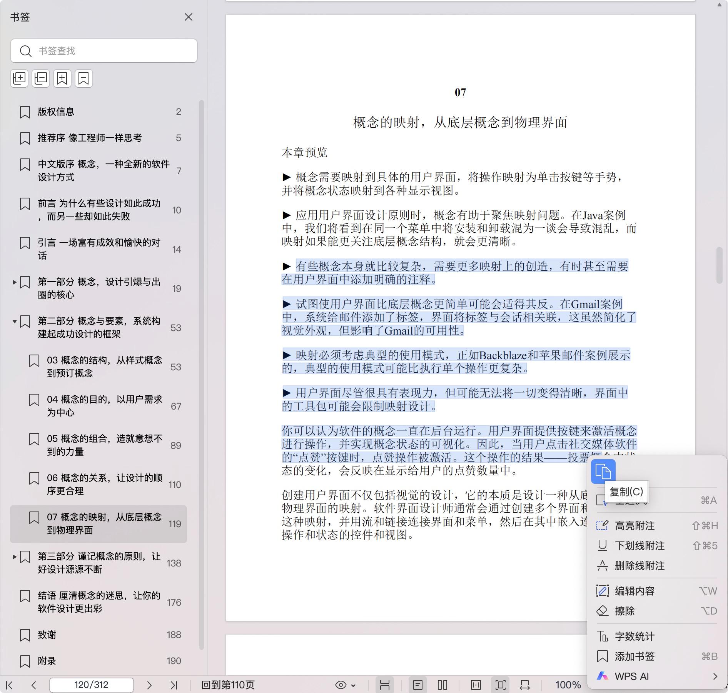Click the 回到第110页 button

228,685
